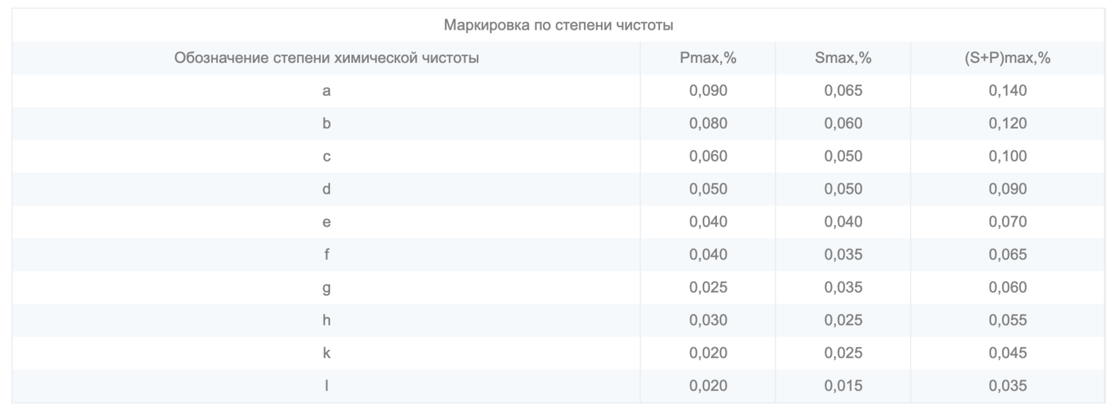The width and height of the screenshot is (1111, 410).
Task: Click the purity grade cell 'd'
Action: [326, 188]
